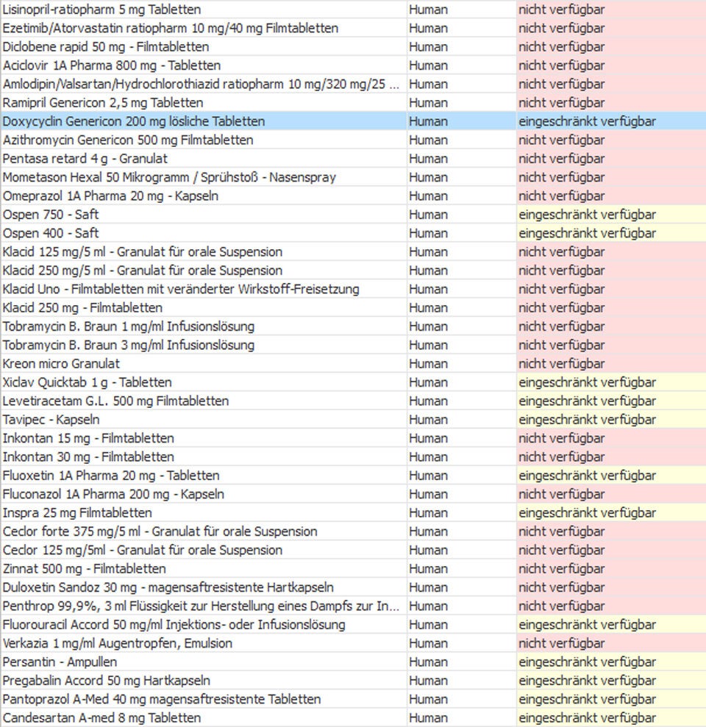This screenshot has height=727, width=706.
Task: Select Levetiracetam G.L. 500 mg Filmtabletten
Action: pyautogui.click(x=115, y=401)
